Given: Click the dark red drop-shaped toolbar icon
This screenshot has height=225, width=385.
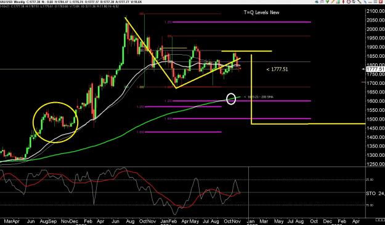Looking at the screenshot, I should pyautogui.click(x=343, y=1).
